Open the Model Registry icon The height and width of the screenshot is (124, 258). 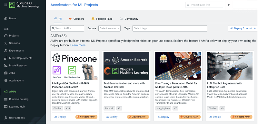6,65
